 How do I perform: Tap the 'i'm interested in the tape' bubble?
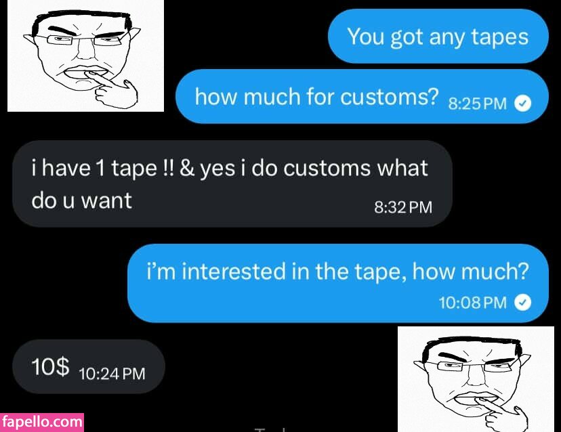338,283
